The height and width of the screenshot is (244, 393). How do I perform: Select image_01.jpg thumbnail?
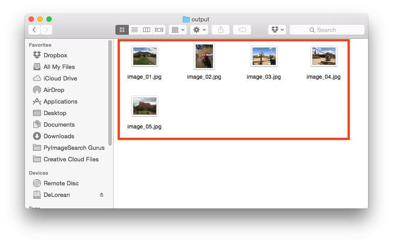tap(145, 56)
